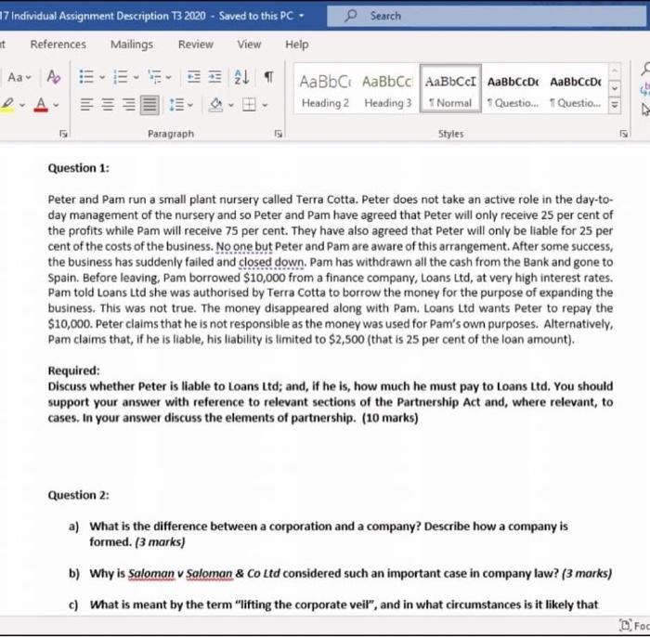Open the Line Spacing dropdown arrow
Image resolution: width=650 pixels, height=637 pixels.
pos(190,105)
